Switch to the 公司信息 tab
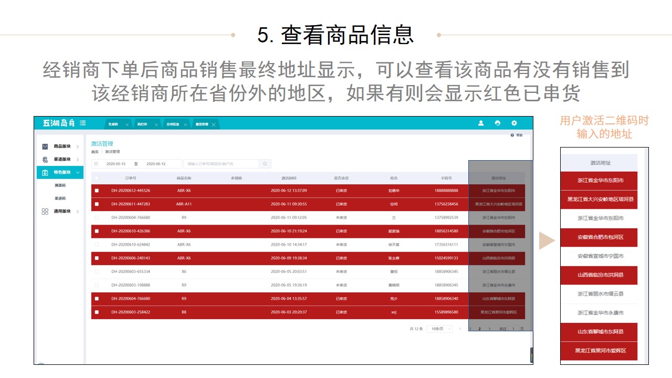Viewport: 672px width, 378px height. [173, 124]
